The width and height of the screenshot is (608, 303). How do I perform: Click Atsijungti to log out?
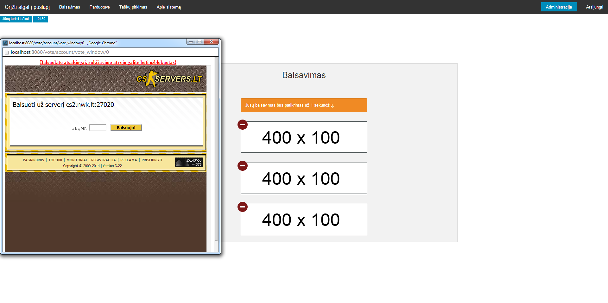coord(594,7)
